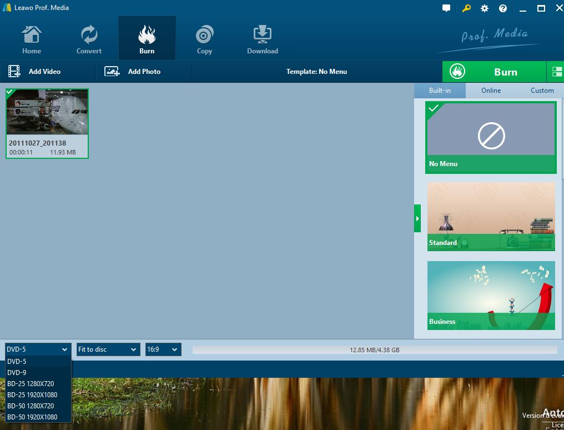Open settings gear icon
The width and height of the screenshot is (564, 430).
(485, 8)
